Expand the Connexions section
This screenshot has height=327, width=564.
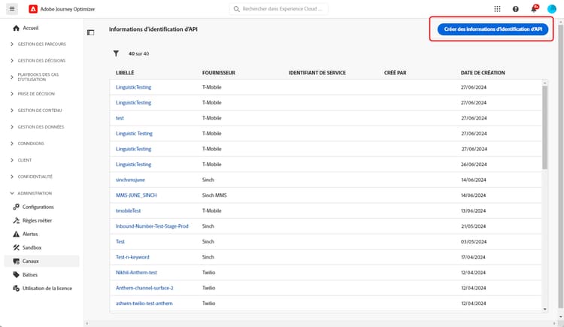click(31, 143)
